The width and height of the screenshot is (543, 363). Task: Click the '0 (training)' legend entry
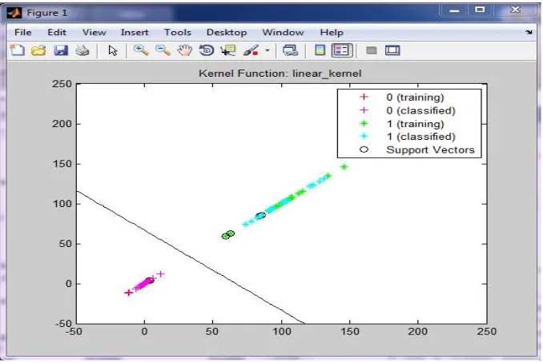415,97
